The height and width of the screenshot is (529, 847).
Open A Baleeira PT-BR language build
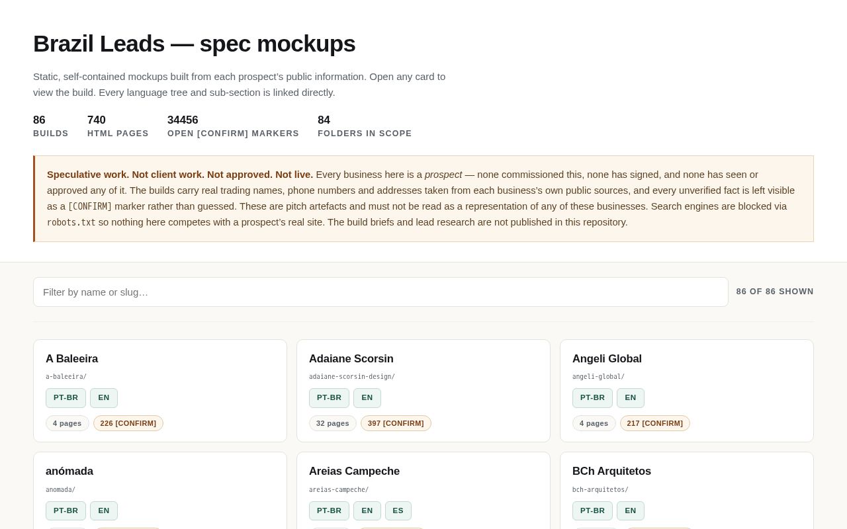coord(66,397)
